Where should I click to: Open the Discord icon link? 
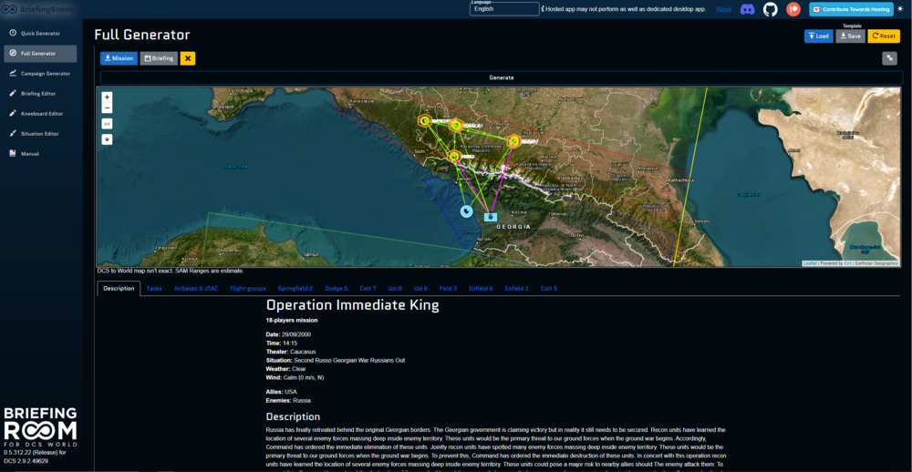(748, 9)
